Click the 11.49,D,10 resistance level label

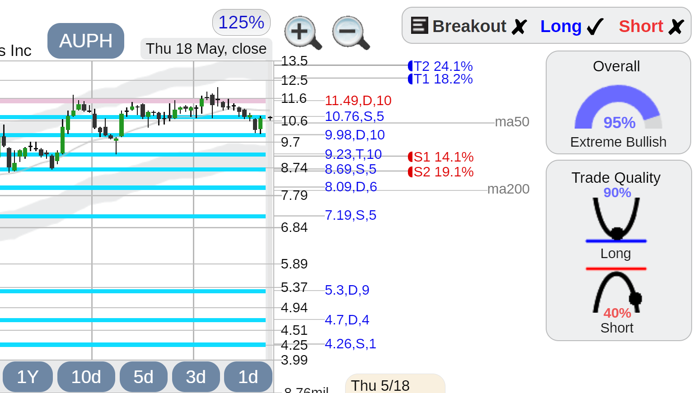point(358,101)
